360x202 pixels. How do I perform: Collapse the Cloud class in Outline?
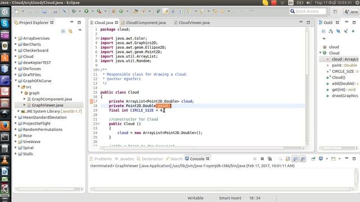pos(320,53)
